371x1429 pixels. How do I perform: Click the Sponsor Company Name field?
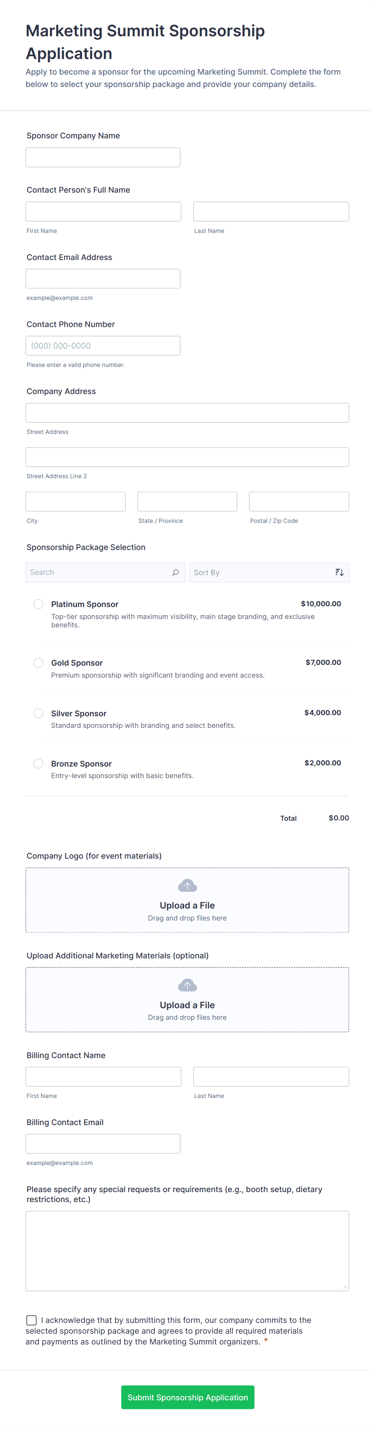coord(103,158)
